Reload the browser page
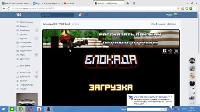The width and height of the screenshot is (200, 112). tap(8, 8)
